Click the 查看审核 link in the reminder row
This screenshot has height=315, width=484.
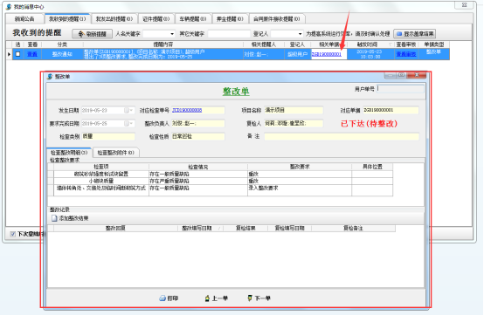[x=406, y=54]
